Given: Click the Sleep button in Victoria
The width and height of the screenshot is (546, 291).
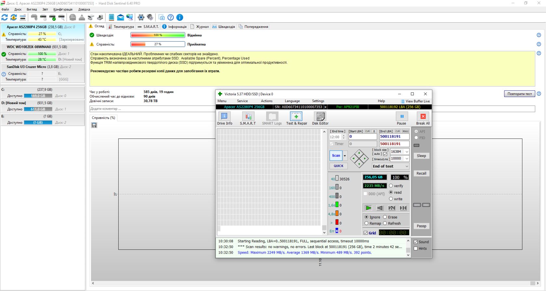Looking at the screenshot, I should (x=421, y=156).
